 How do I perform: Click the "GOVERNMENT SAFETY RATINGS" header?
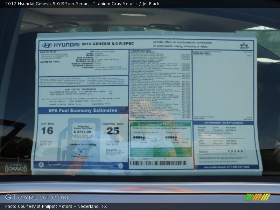pos(223,123)
